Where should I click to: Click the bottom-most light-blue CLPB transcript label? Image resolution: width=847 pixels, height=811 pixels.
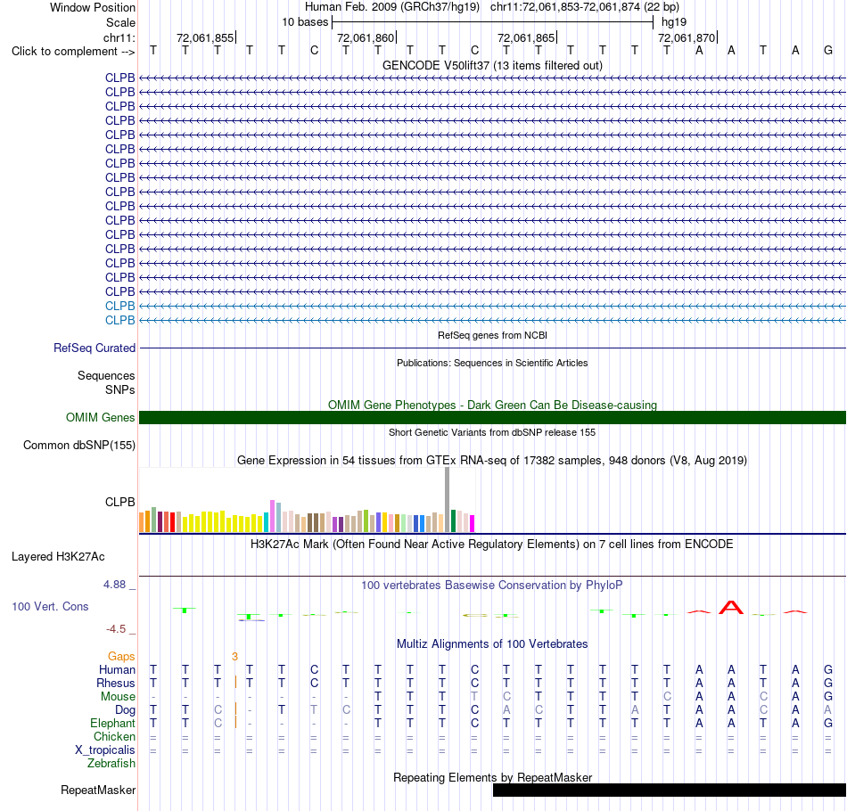click(x=120, y=320)
